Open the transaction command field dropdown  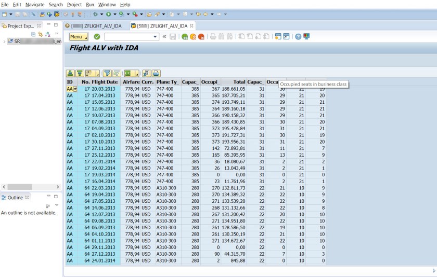point(156,37)
